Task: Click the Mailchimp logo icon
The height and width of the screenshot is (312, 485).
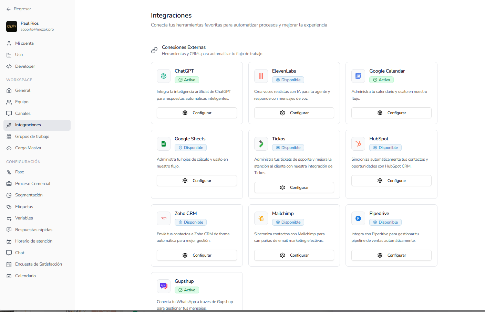Action: 261,218
